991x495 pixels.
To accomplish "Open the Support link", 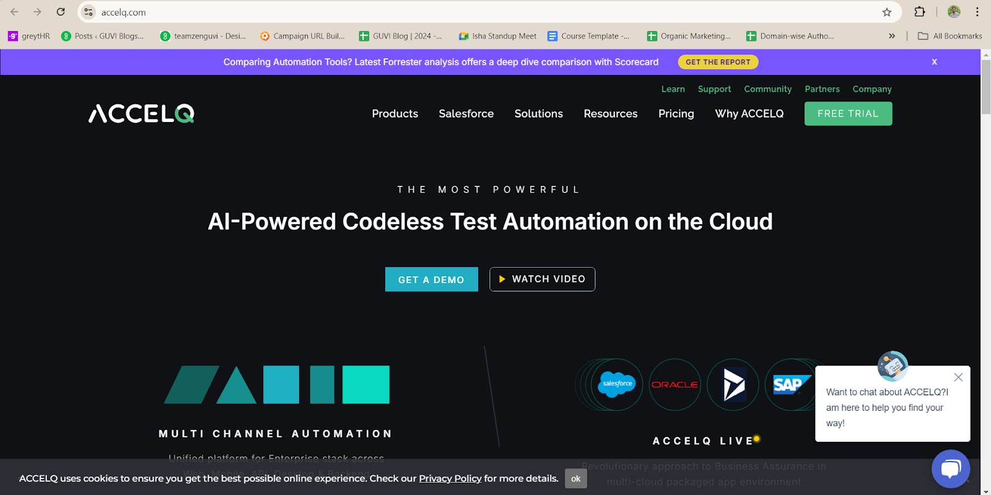I will pos(714,89).
